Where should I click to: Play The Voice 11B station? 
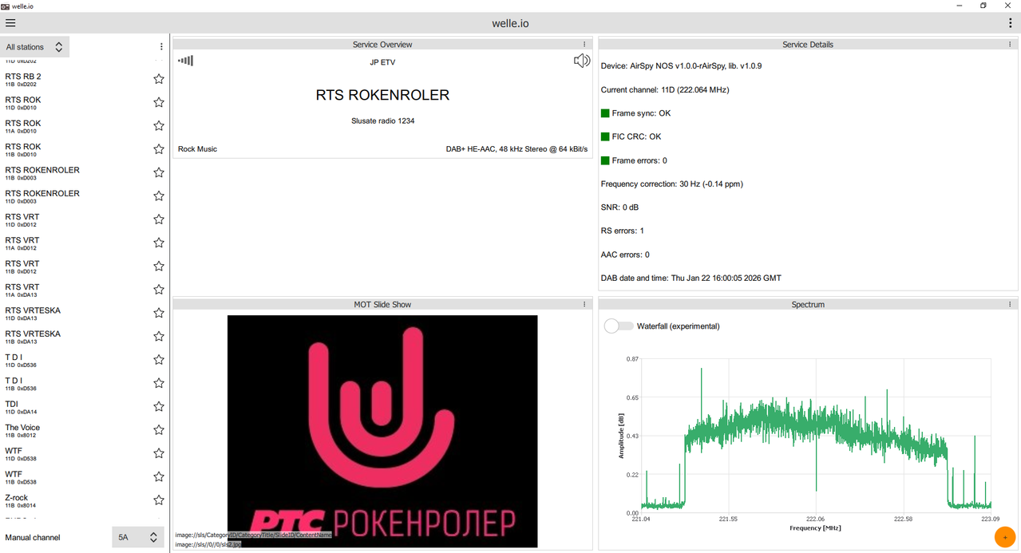pos(76,430)
